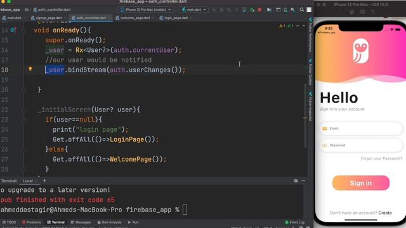The width and height of the screenshot is (406, 228).
Task: Open the TODO tool window tab
Action: click(x=9, y=222)
